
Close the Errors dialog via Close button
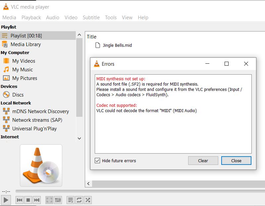[x=236, y=161]
